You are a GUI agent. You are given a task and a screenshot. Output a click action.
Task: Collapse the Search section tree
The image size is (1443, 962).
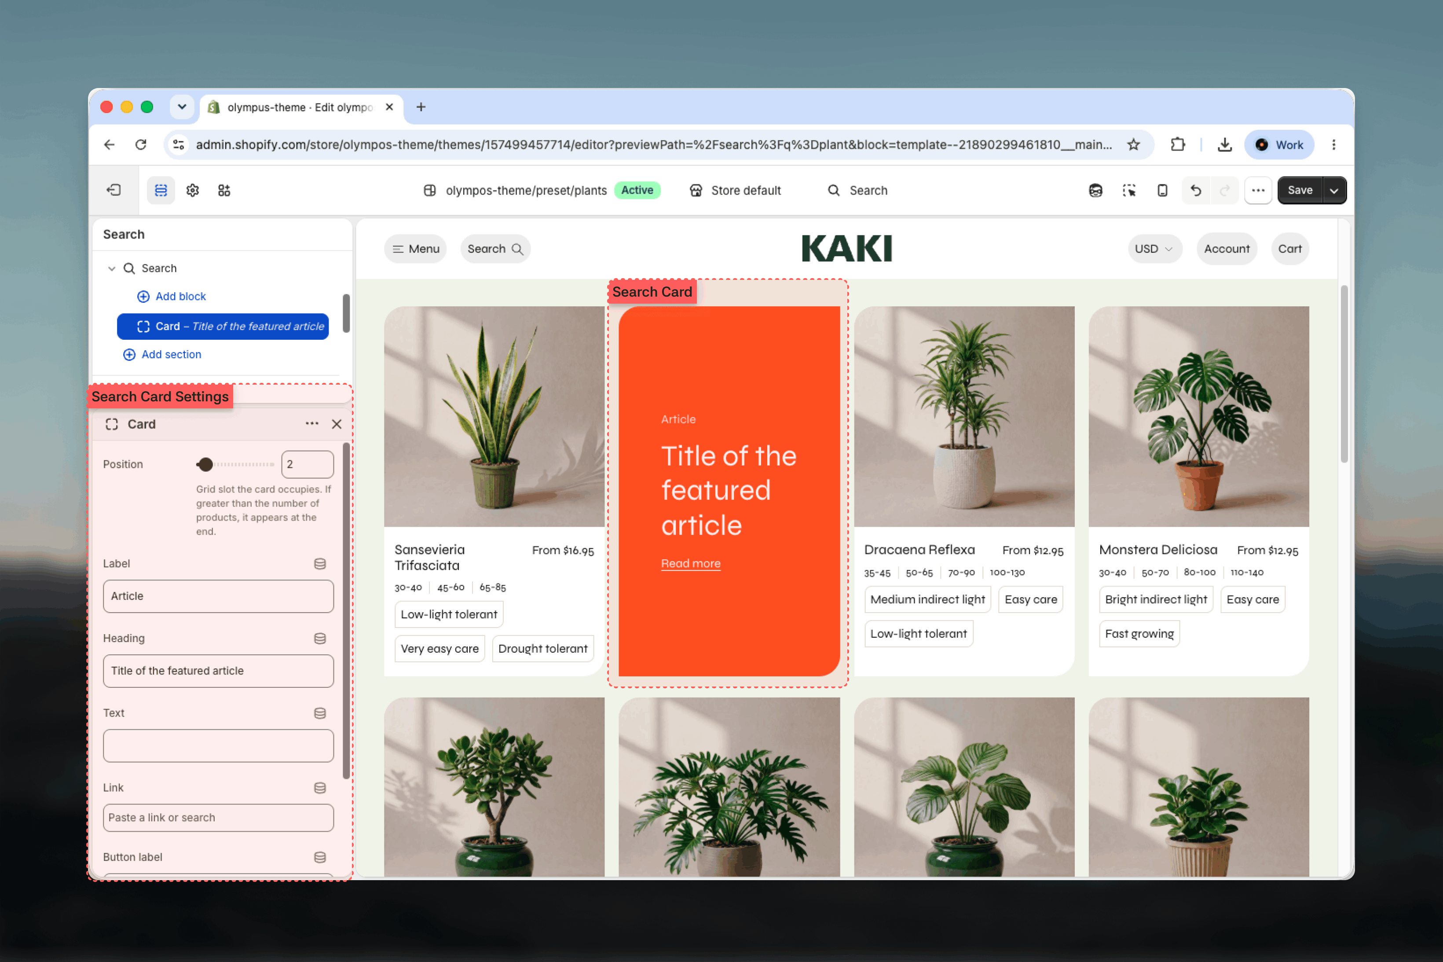[x=112, y=269]
